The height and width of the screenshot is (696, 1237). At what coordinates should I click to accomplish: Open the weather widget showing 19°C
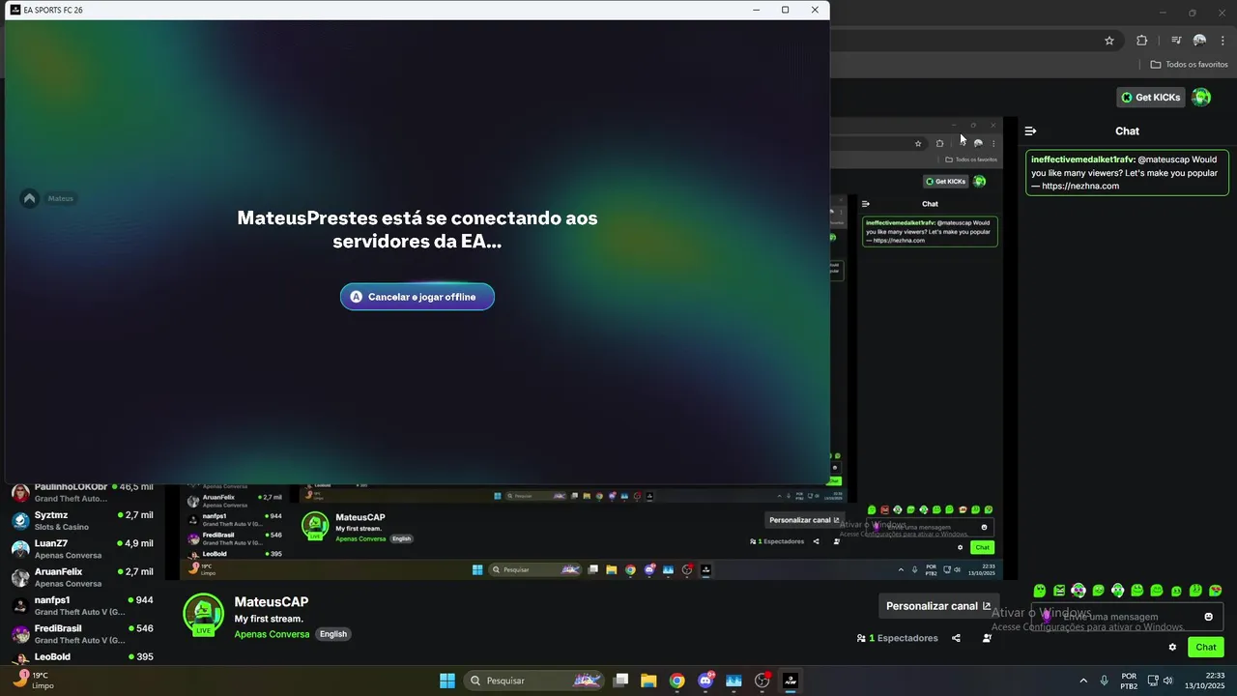coord(35,681)
